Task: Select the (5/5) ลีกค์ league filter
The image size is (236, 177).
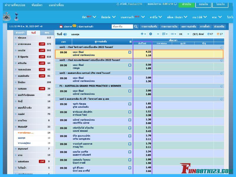Action: [x=198, y=34]
